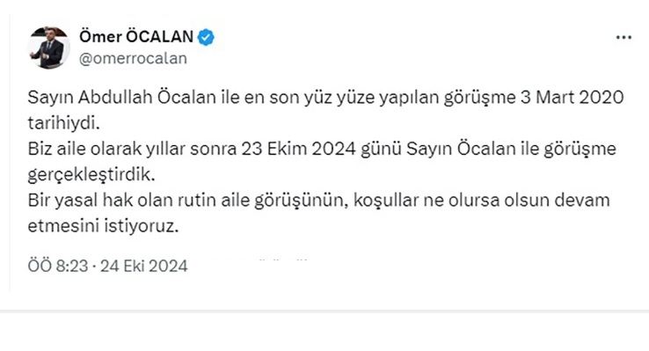Click the blue verified badge icon
The image size is (649, 351).
point(206,37)
